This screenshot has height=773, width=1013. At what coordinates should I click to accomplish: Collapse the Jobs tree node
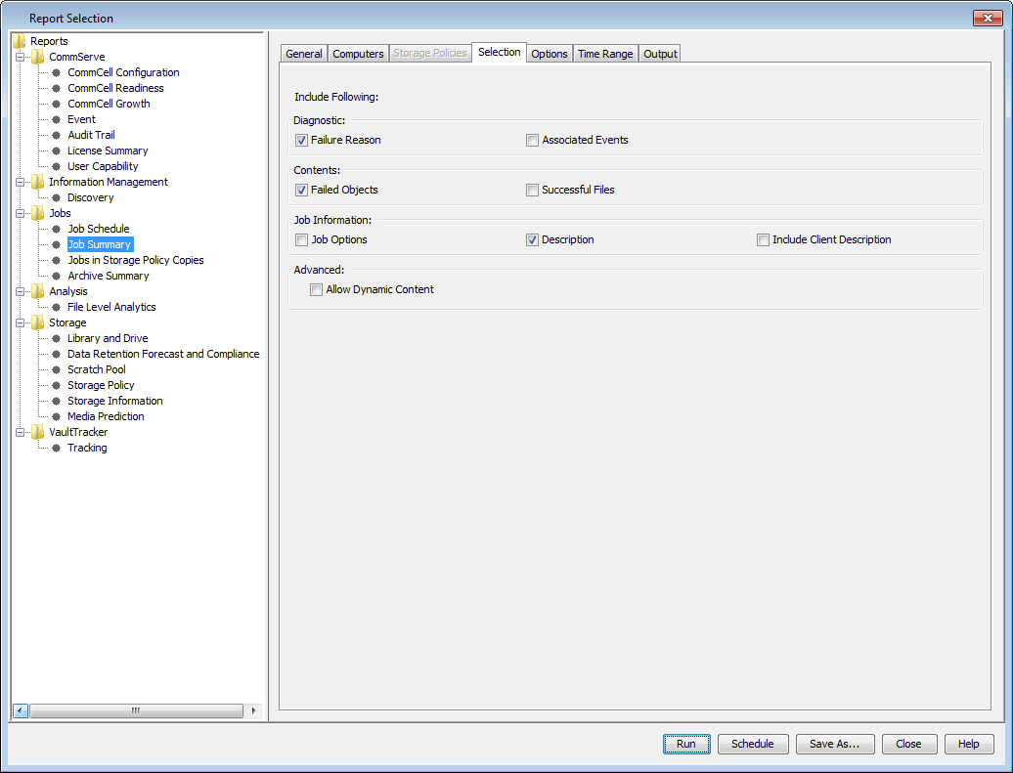pyautogui.click(x=20, y=213)
